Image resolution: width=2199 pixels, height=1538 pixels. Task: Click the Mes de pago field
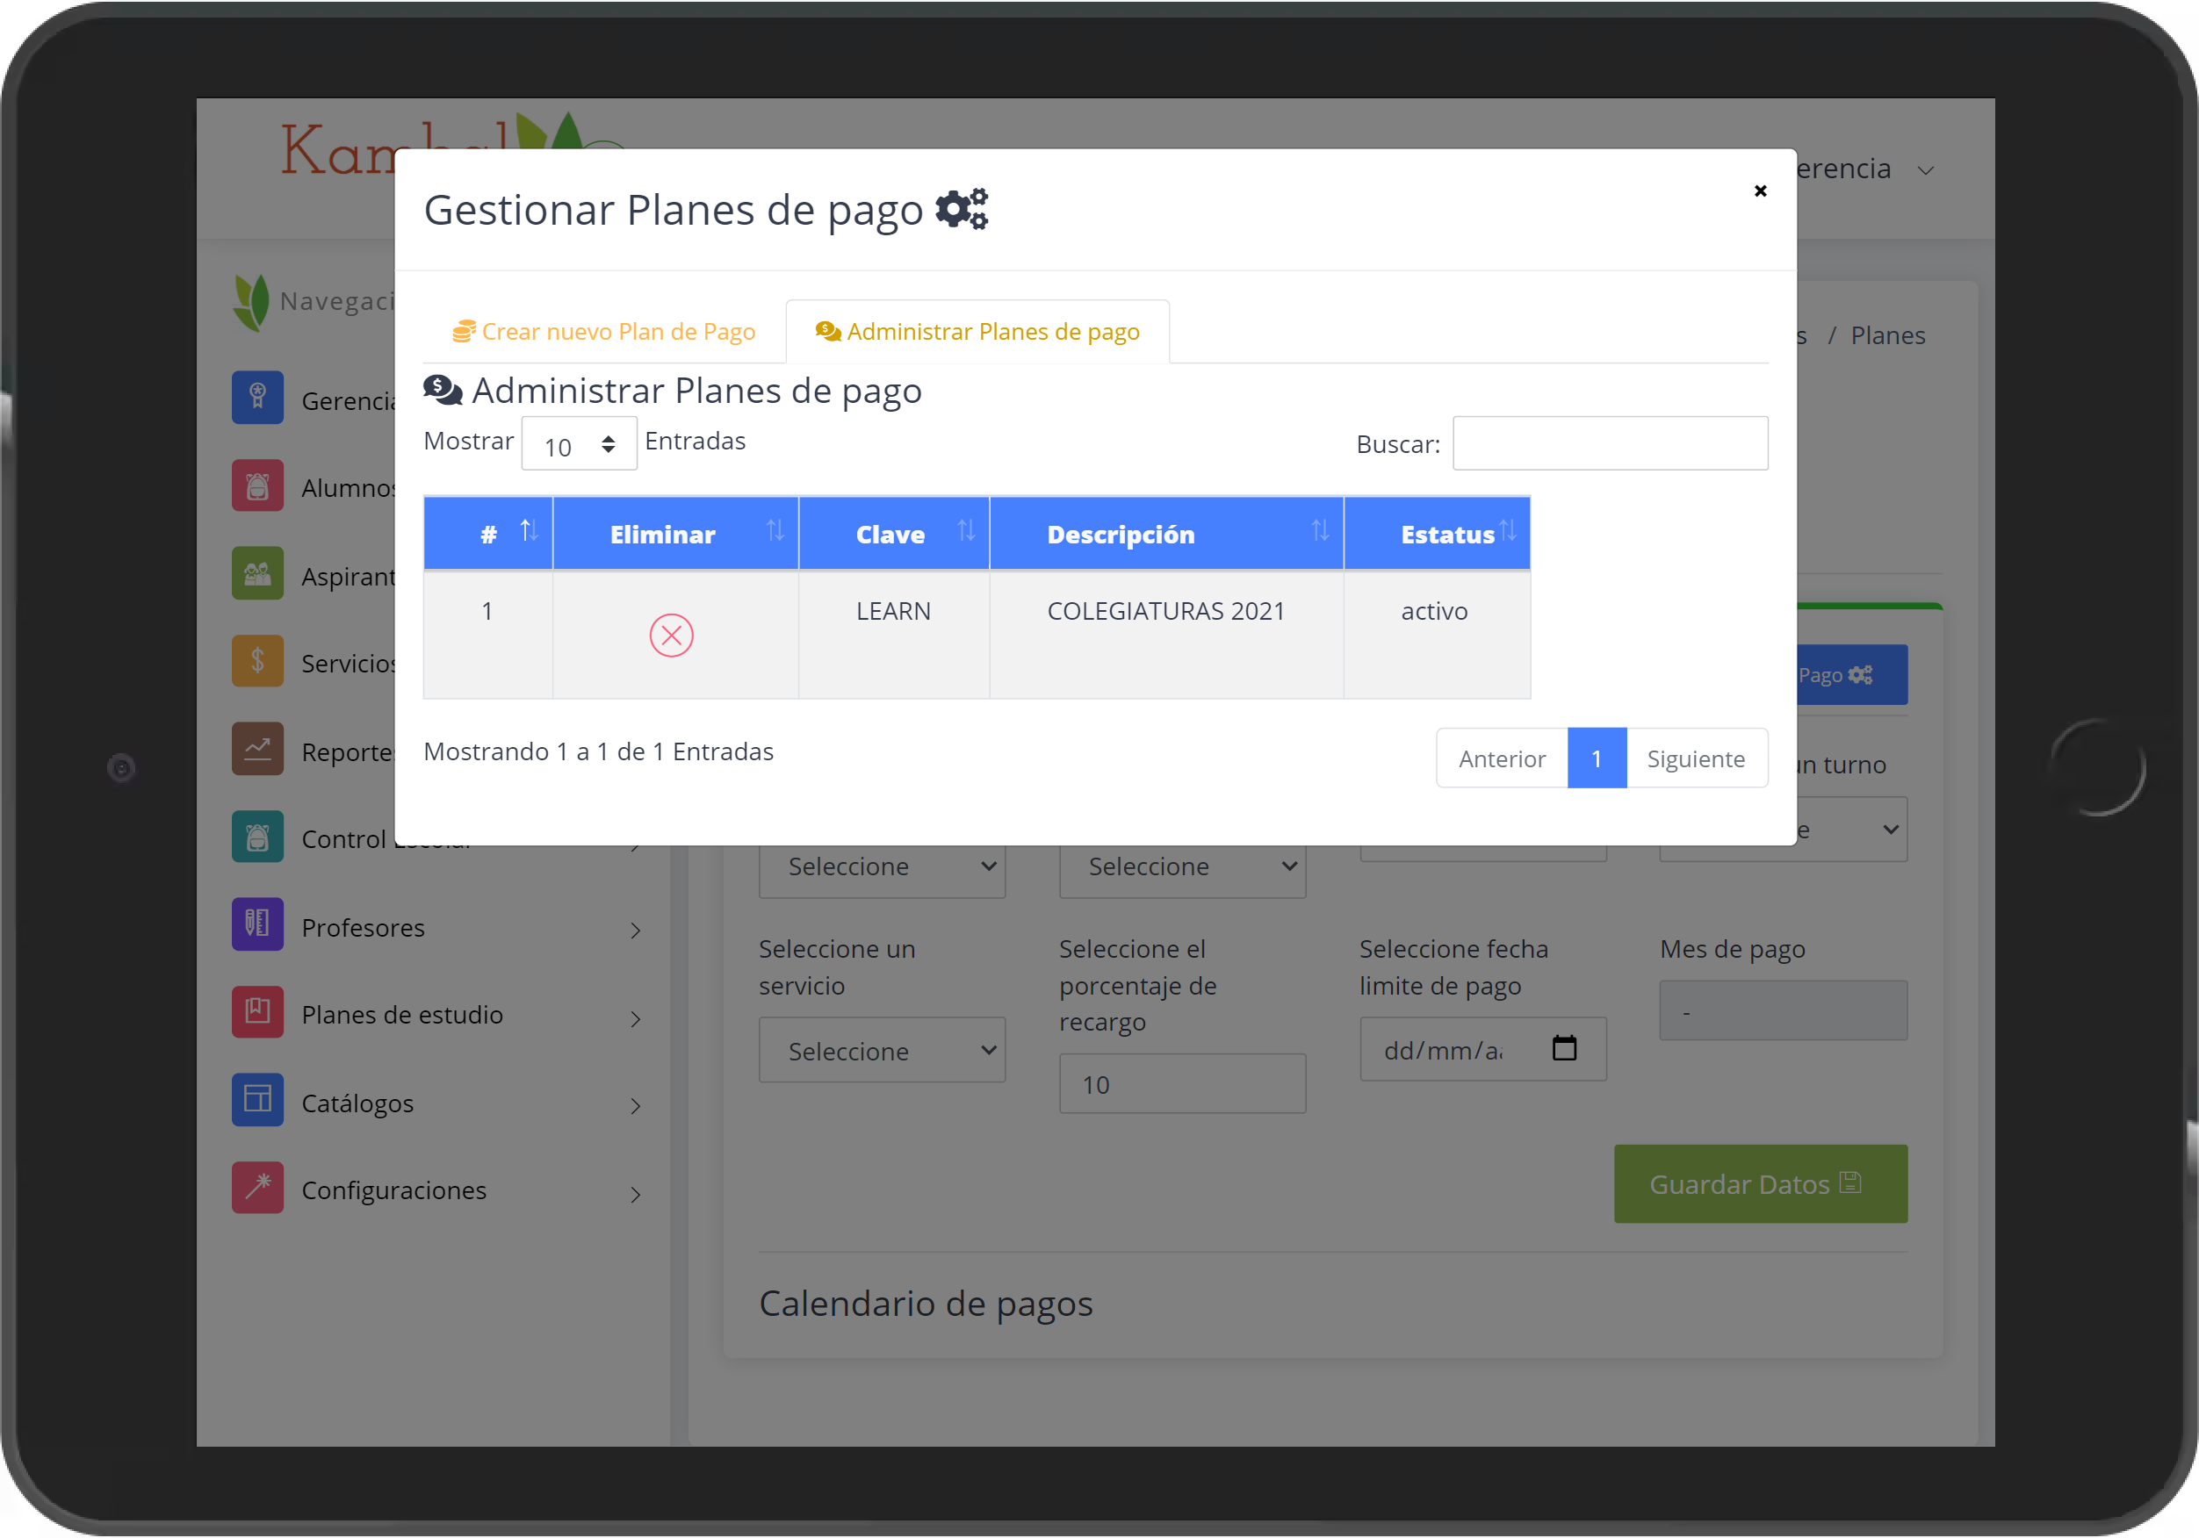tap(1784, 1010)
